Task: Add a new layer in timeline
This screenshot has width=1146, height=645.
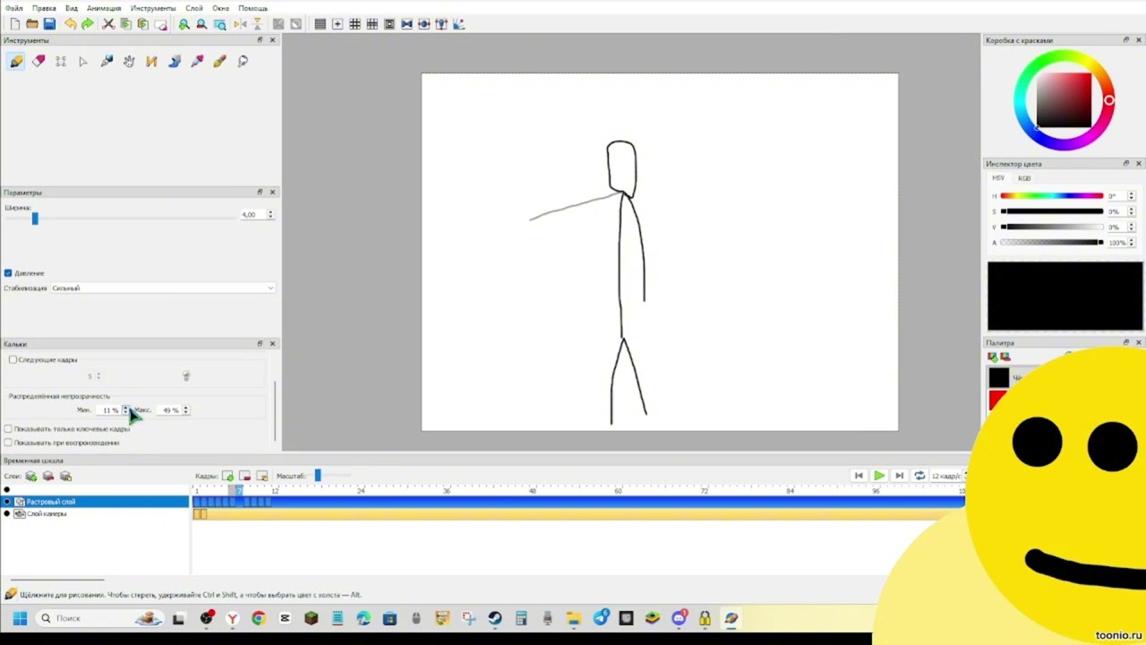Action: pos(31,476)
